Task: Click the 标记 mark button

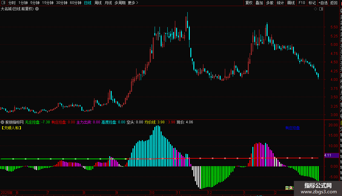Action: pyautogui.click(x=312, y=3)
